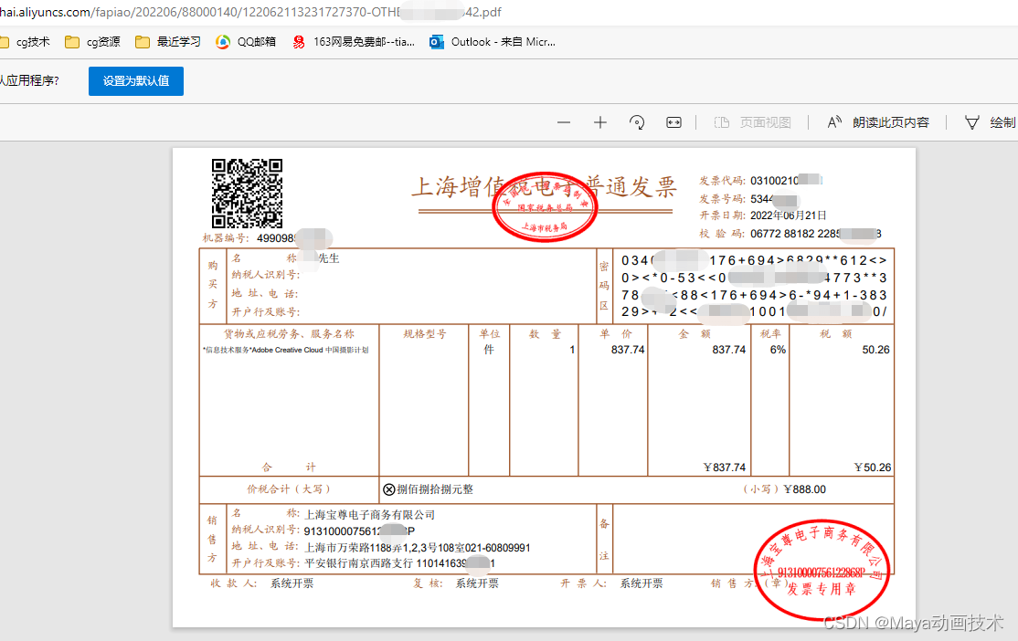1018x641 pixels.
Task: Click the red 发票专用章 seal
Action: point(822,569)
